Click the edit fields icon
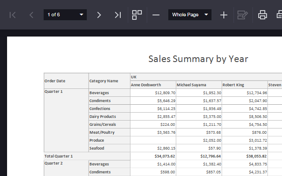This screenshot has width=282, height=176. click(242, 15)
